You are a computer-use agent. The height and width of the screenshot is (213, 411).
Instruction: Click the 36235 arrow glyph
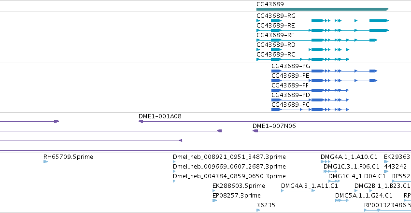258,210
